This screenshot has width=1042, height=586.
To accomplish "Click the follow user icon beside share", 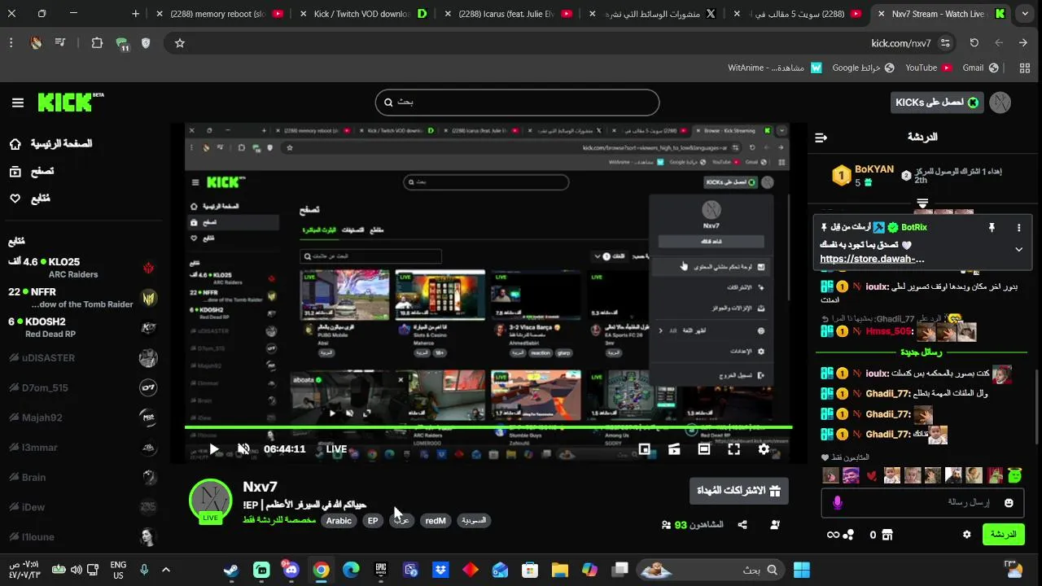I will 774,525.
